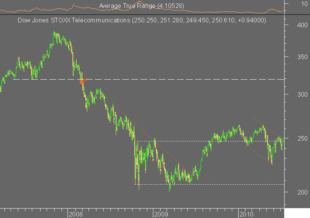Viewport: 310px width, 218px height.
Task: Click the 2009 year label on time axis
Action: 161,214
